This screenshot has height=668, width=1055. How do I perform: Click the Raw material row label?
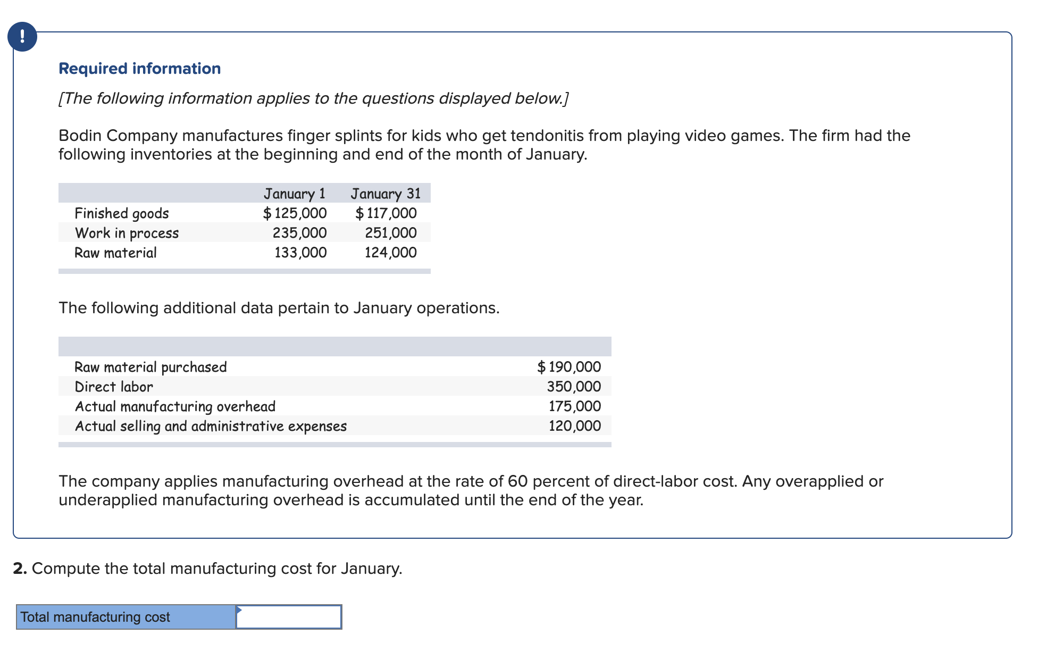pyautogui.click(x=115, y=253)
